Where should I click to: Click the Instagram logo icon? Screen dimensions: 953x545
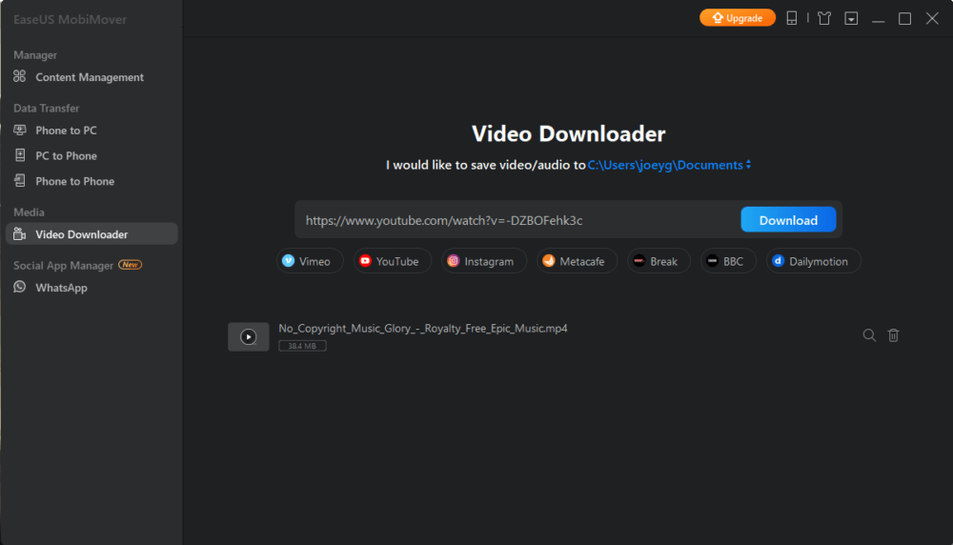click(454, 261)
